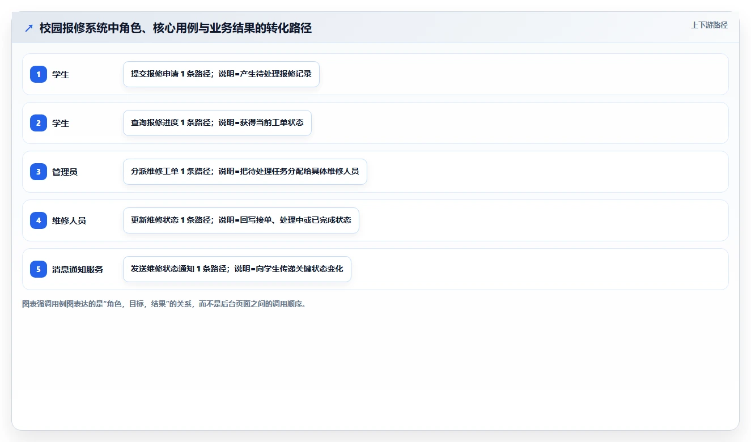This screenshot has width=751, height=442.
Task: Click the 学生 label in row 2
Action: click(61, 124)
